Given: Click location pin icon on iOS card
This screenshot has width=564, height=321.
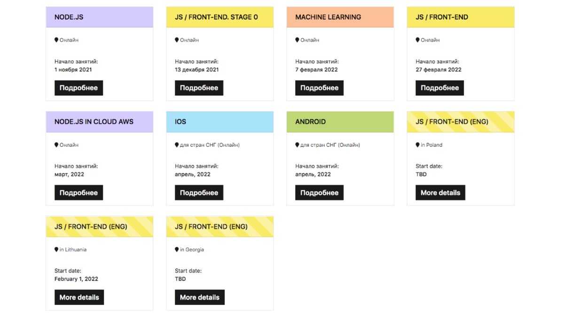Looking at the screenshot, I should pyautogui.click(x=177, y=145).
